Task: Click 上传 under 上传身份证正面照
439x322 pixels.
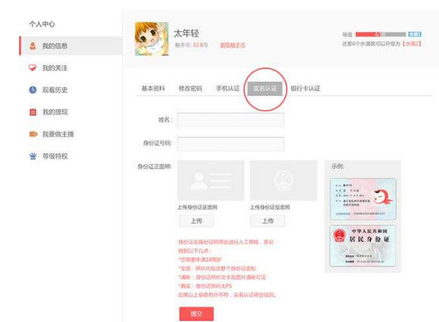Action: point(197,220)
